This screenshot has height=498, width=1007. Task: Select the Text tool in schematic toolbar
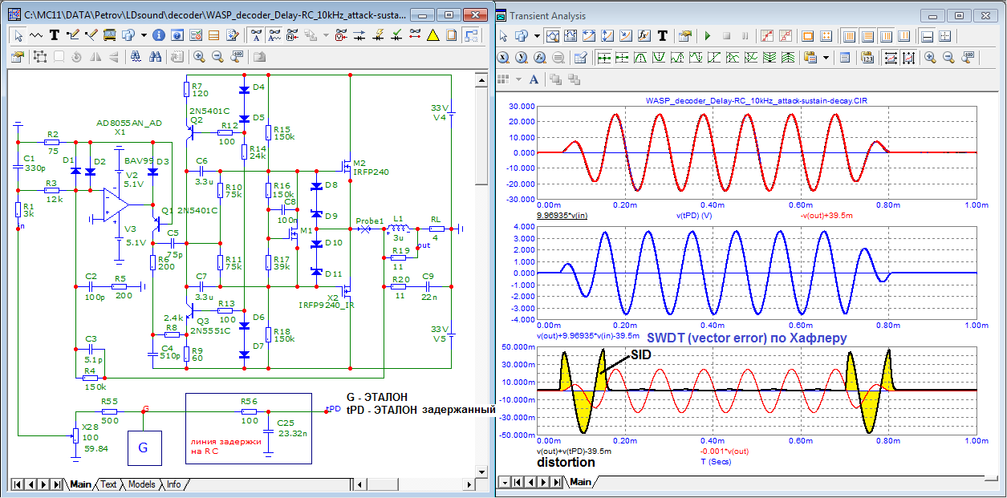pos(55,35)
